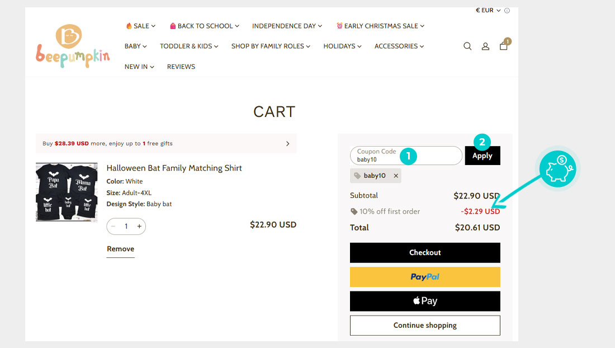Viewport: 615px width, 348px height.
Task: Open Halloween Bat Family Matching Shirt title
Action: point(174,168)
